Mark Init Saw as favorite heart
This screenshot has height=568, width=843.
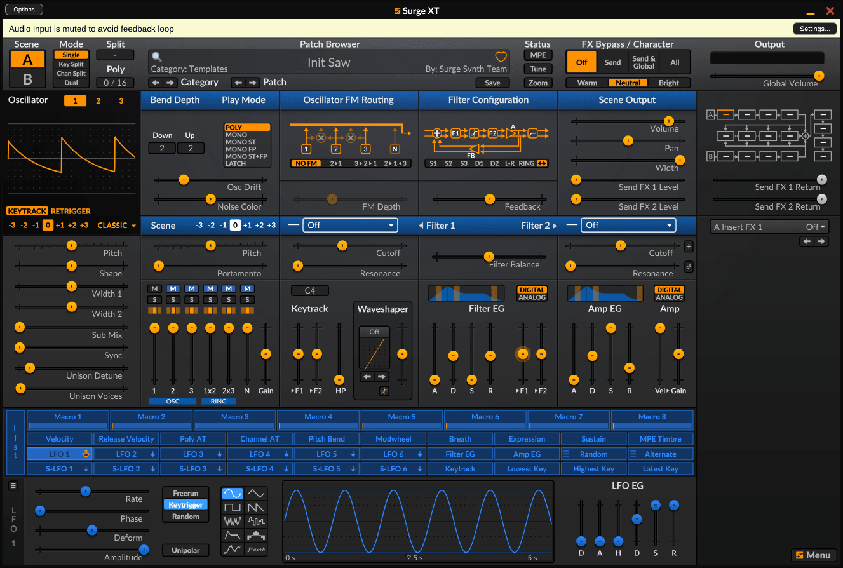(x=501, y=57)
